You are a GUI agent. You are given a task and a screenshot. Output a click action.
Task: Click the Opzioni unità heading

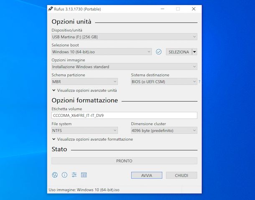[x=71, y=22]
